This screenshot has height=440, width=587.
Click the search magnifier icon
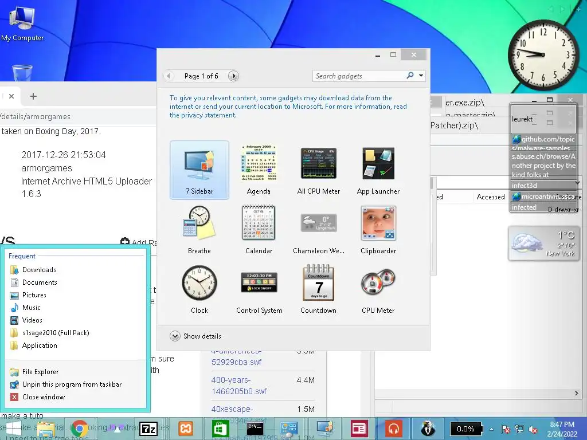(410, 76)
